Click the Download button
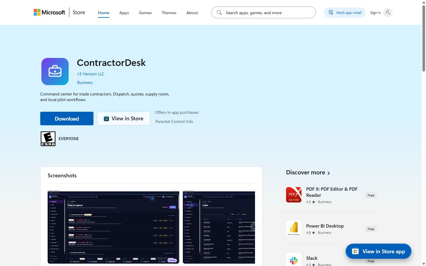This screenshot has height=266, width=426. 67,119
